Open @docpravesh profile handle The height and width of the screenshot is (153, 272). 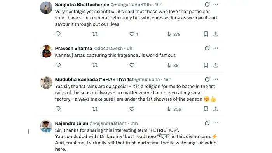pos(108,48)
